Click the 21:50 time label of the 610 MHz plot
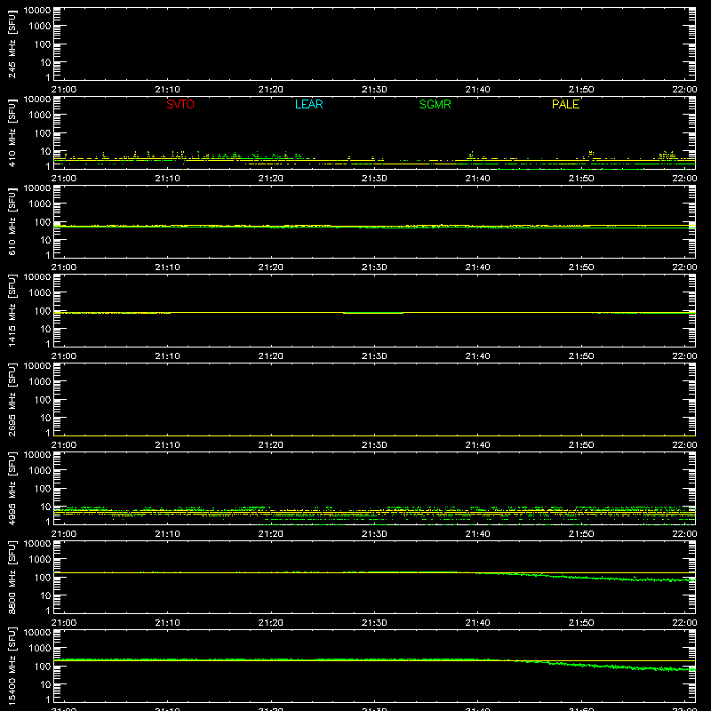 coord(581,268)
